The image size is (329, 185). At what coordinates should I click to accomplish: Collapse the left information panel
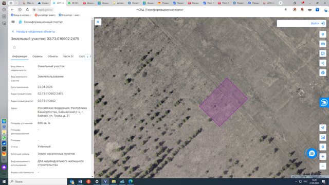point(98,22)
